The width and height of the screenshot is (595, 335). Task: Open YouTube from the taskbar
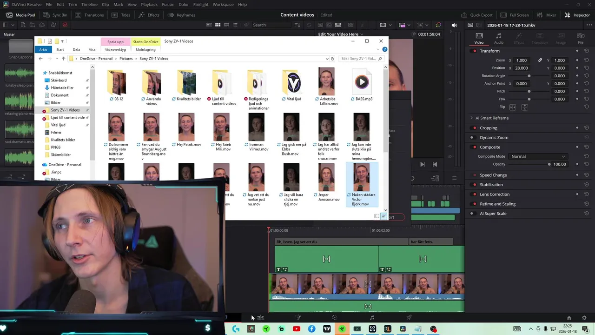click(x=297, y=329)
